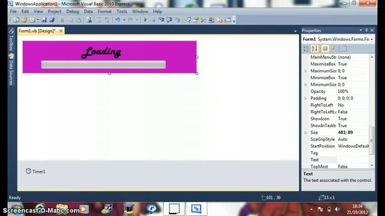Click the New Project toolbar icon
Viewport: 385px width, 216px height.
coord(16,20)
